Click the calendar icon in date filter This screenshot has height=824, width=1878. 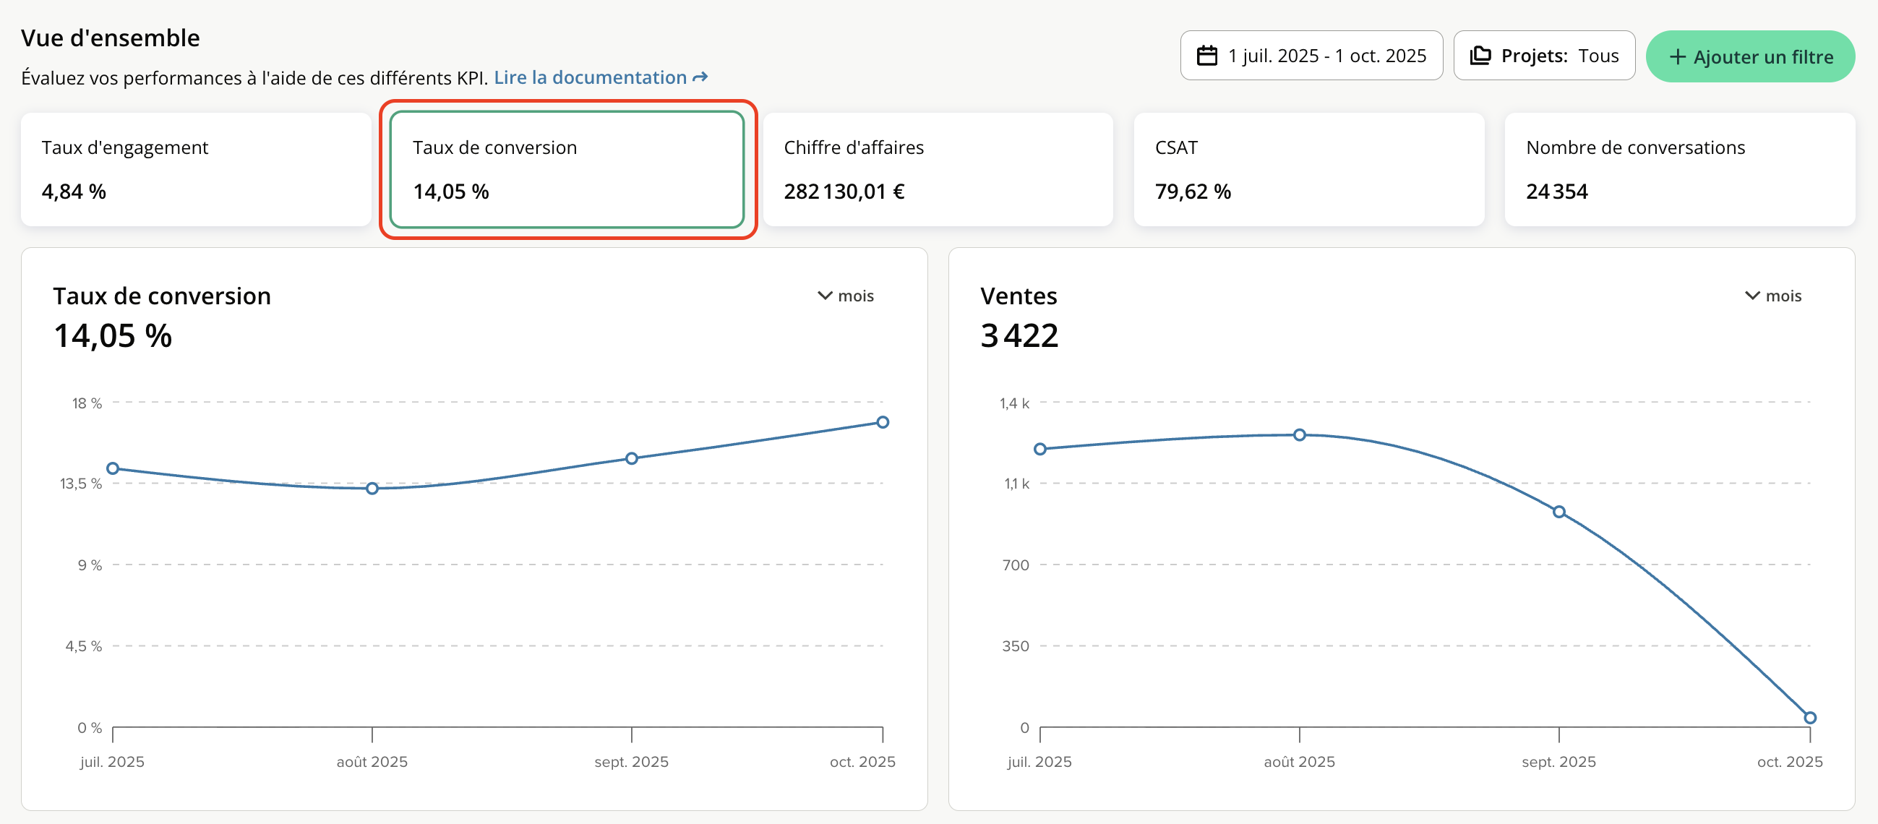point(1206,56)
